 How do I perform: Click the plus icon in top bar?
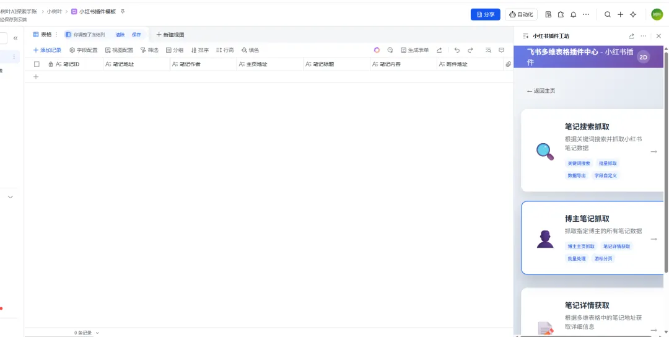[x=620, y=14]
